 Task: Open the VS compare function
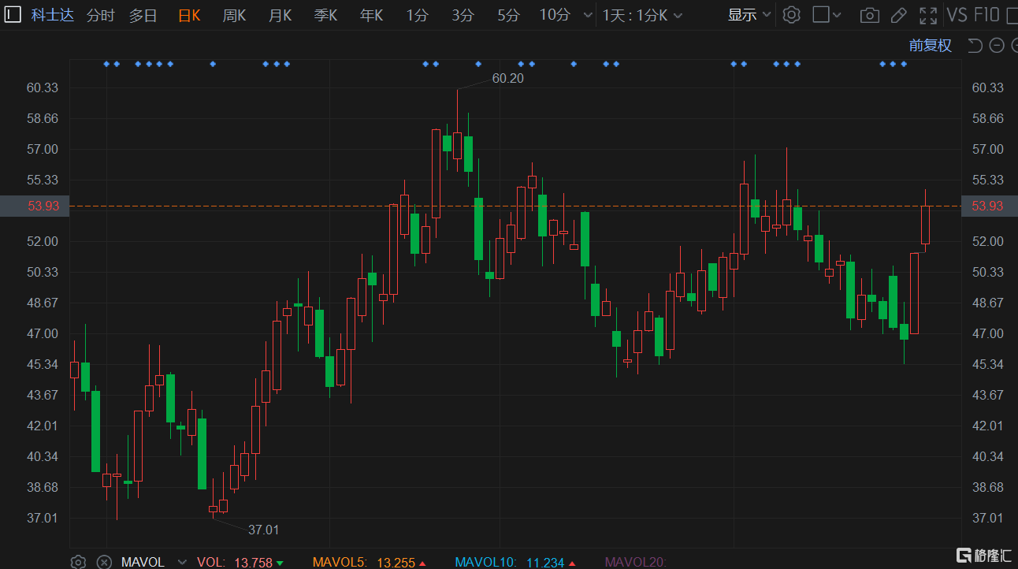click(957, 15)
